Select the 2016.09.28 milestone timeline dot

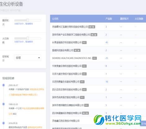point(3,123)
